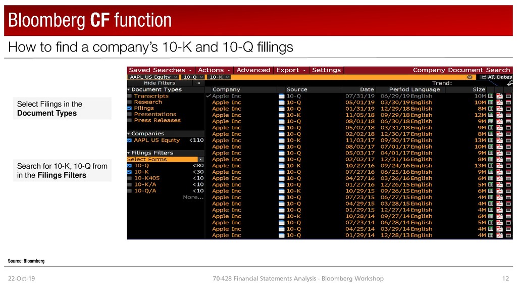
Task: Click the rightmost list icon on 05/02/18 row
Action: [508, 128]
